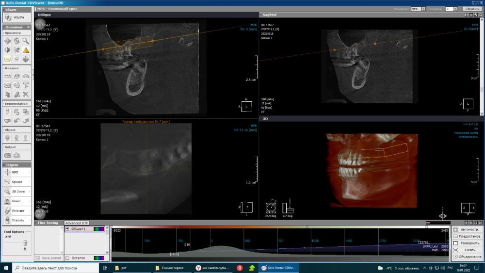Adjust the Tool Options Level slider

pyautogui.click(x=24, y=242)
